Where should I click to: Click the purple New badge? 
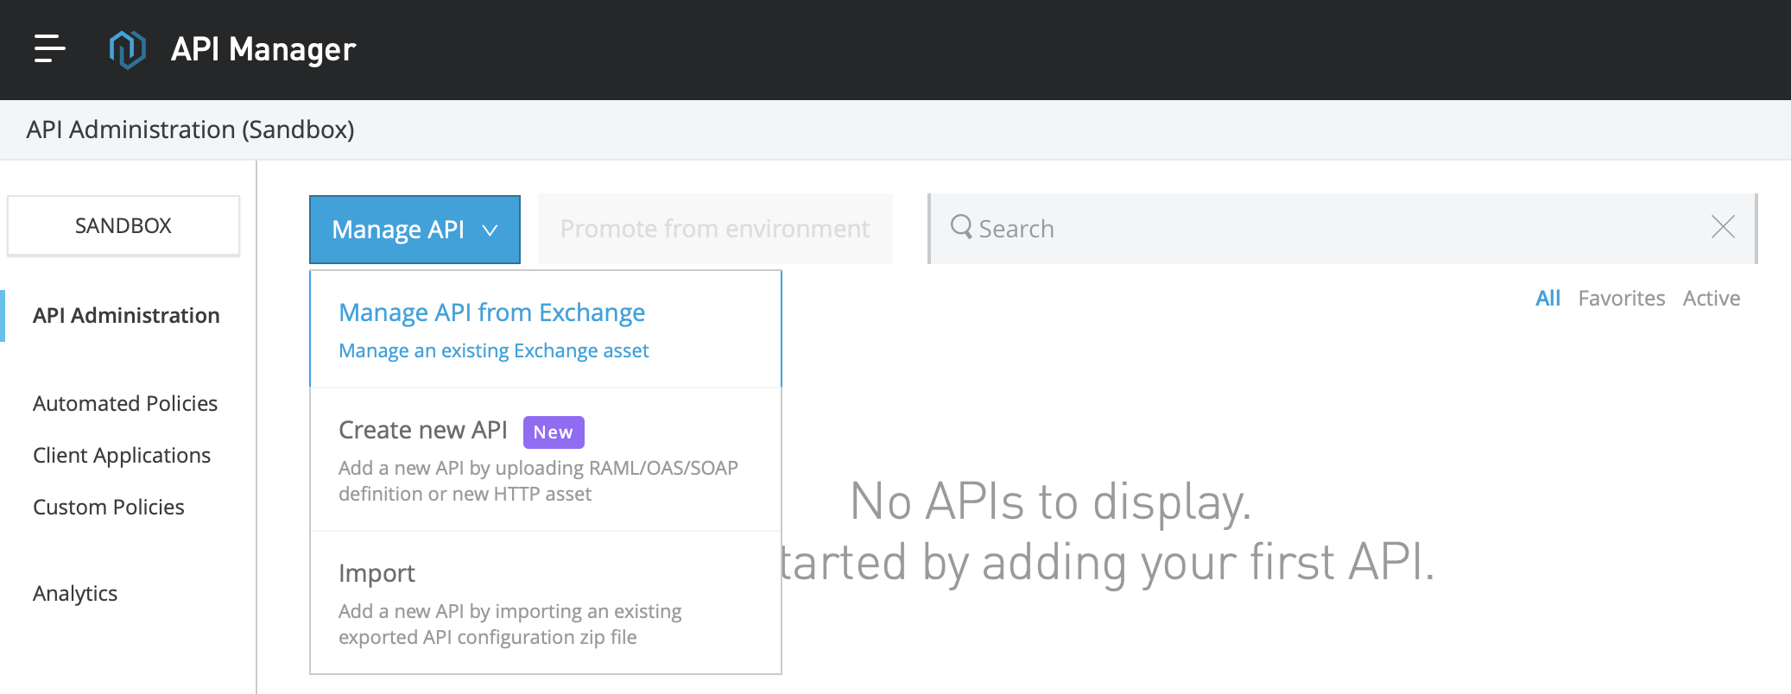[x=554, y=432]
